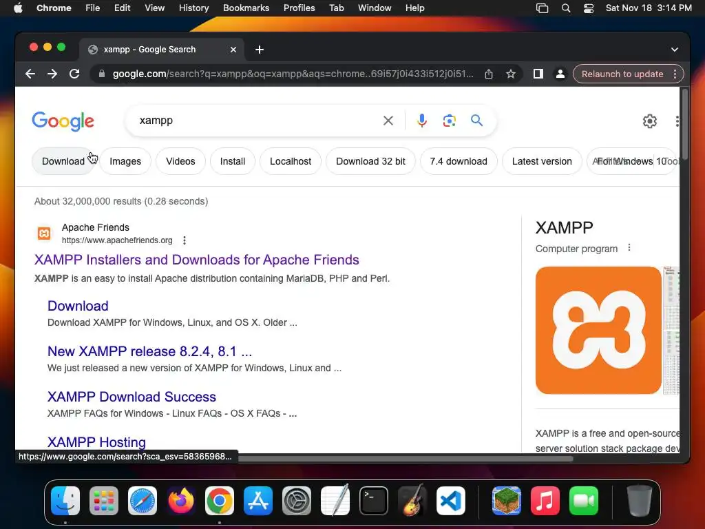Open more options next to Apache Friends result
The image size is (705, 529).
tap(185, 240)
